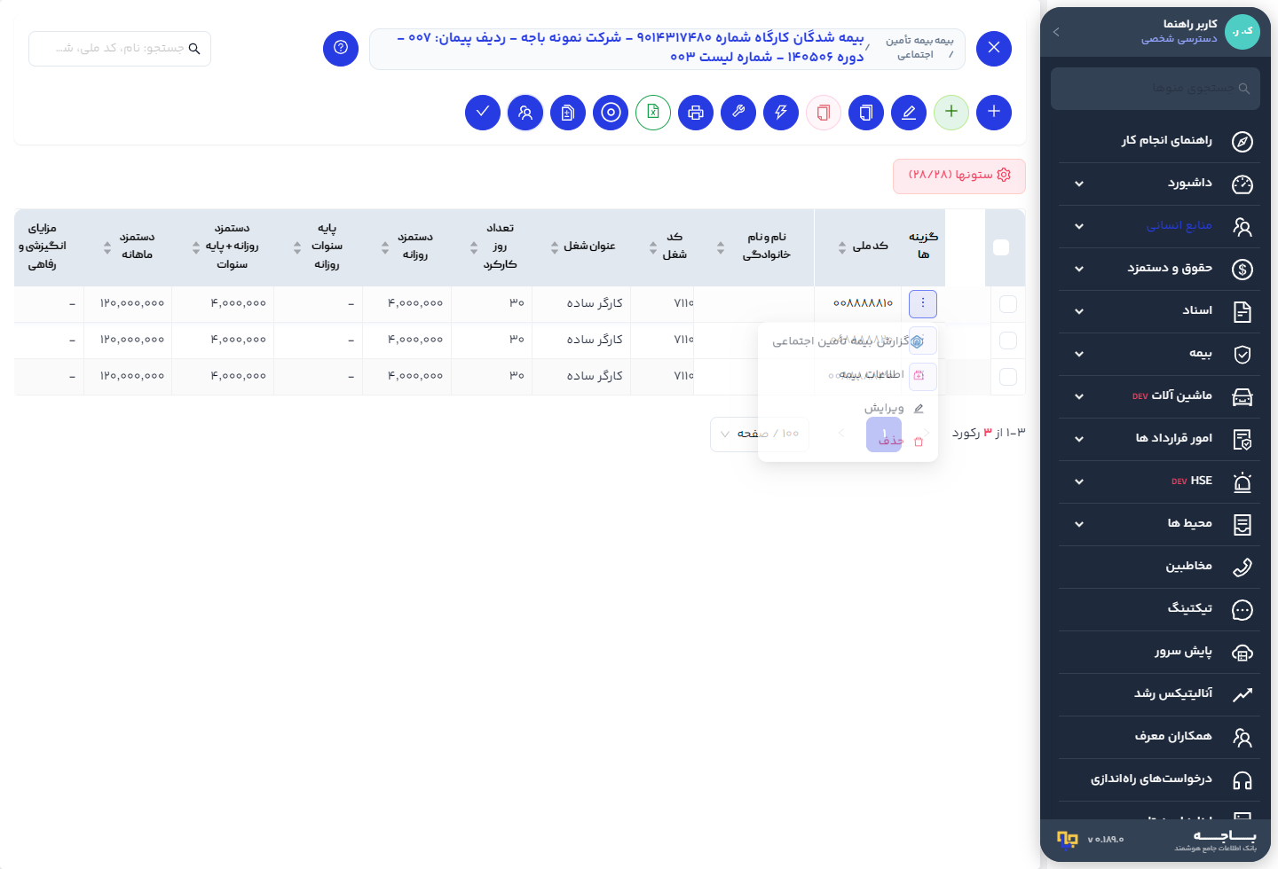1278x869 pixels.
Task: Export using the green Excel icon
Action: click(x=653, y=113)
